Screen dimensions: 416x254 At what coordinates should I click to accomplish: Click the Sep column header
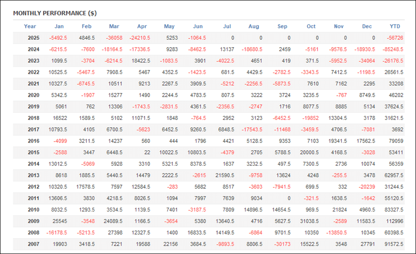click(x=282, y=26)
